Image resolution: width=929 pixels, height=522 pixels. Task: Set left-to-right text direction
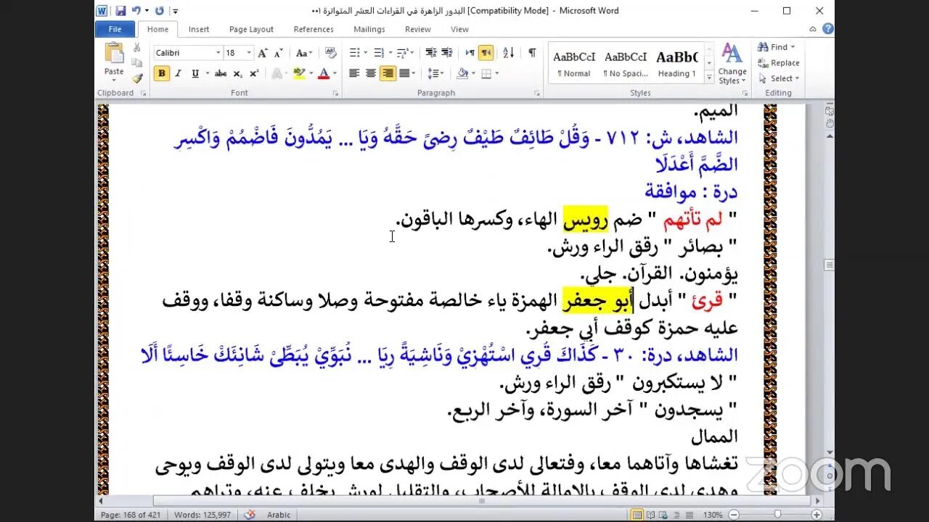pyautogui.click(x=470, y=53)
